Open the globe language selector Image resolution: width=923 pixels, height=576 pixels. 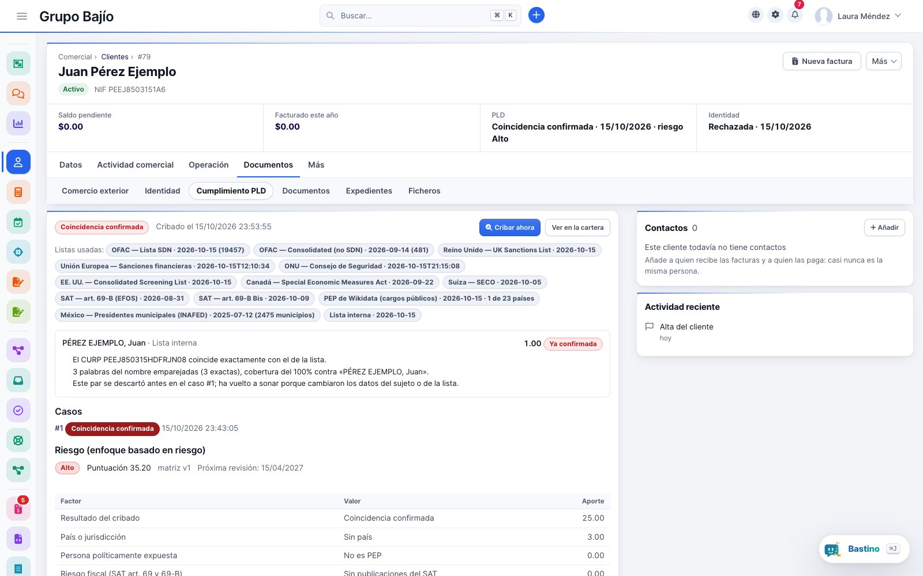pyautogui.click(x=756, y=15)
